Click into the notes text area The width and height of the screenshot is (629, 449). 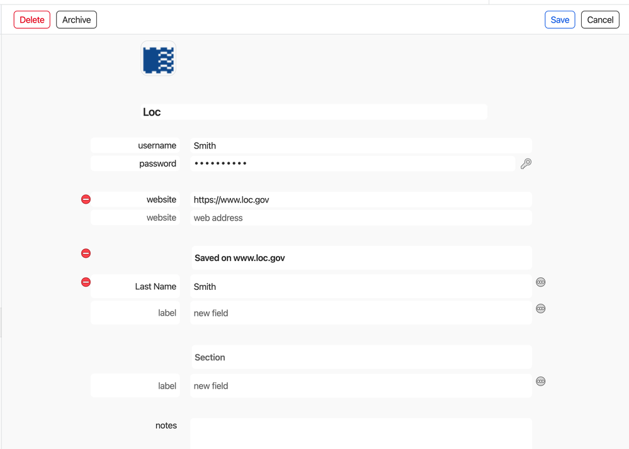click(x=361, y=433)
